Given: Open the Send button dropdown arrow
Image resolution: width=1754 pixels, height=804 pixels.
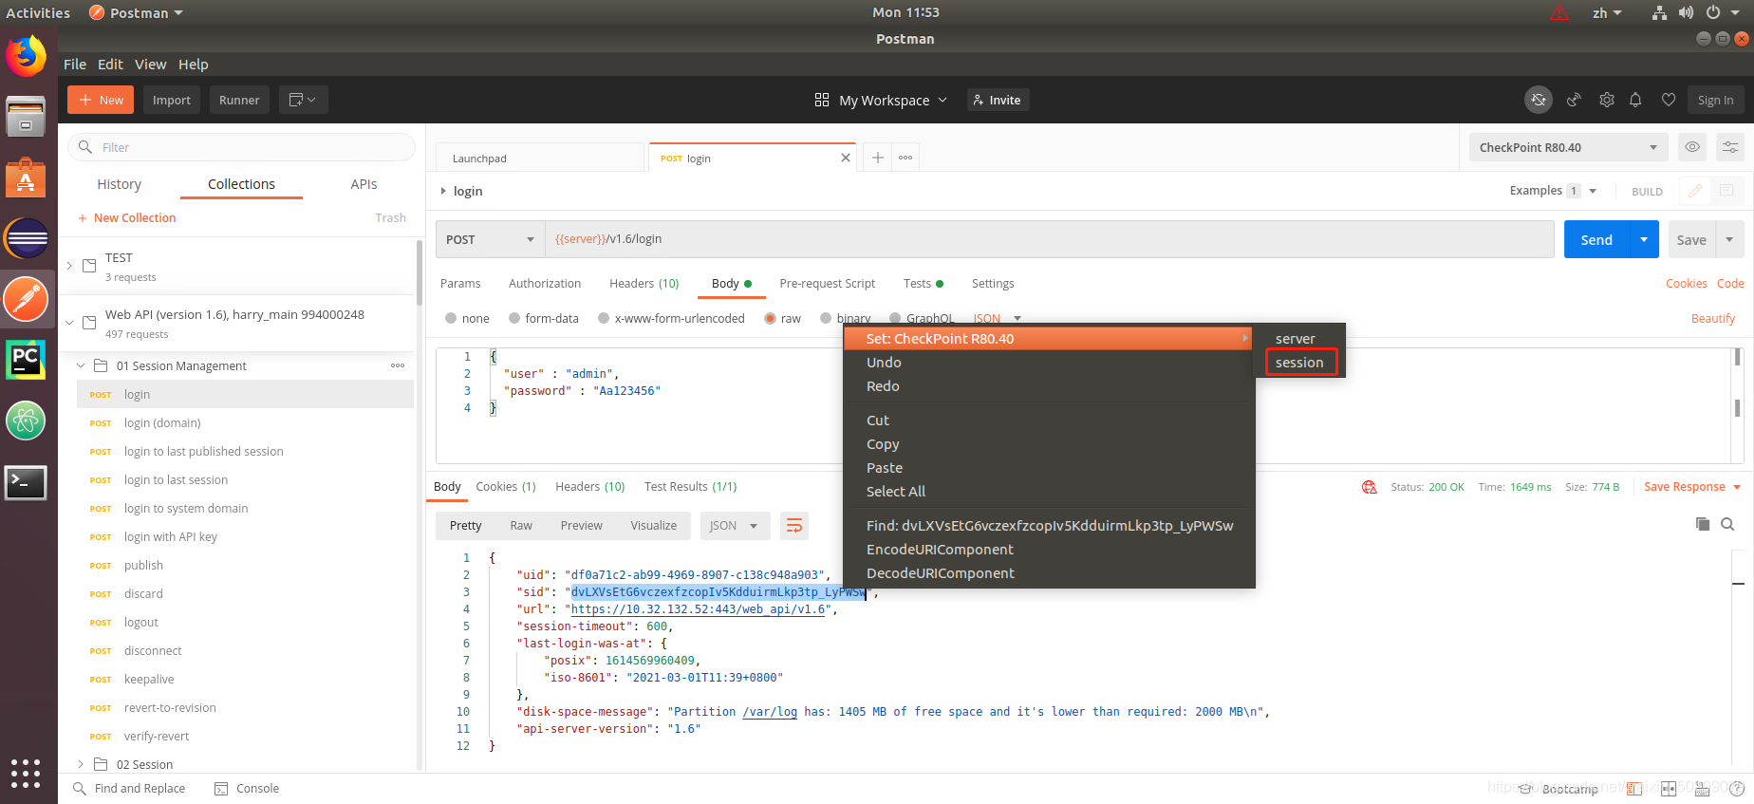Looking at the screenshot, I should [x=1644, y=239].
